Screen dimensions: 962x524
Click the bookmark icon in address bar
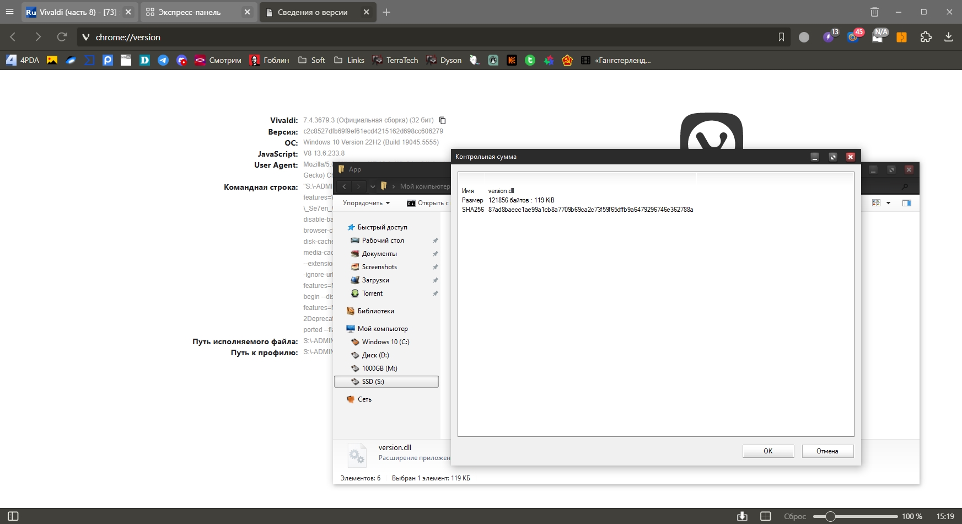click(781, 37)
